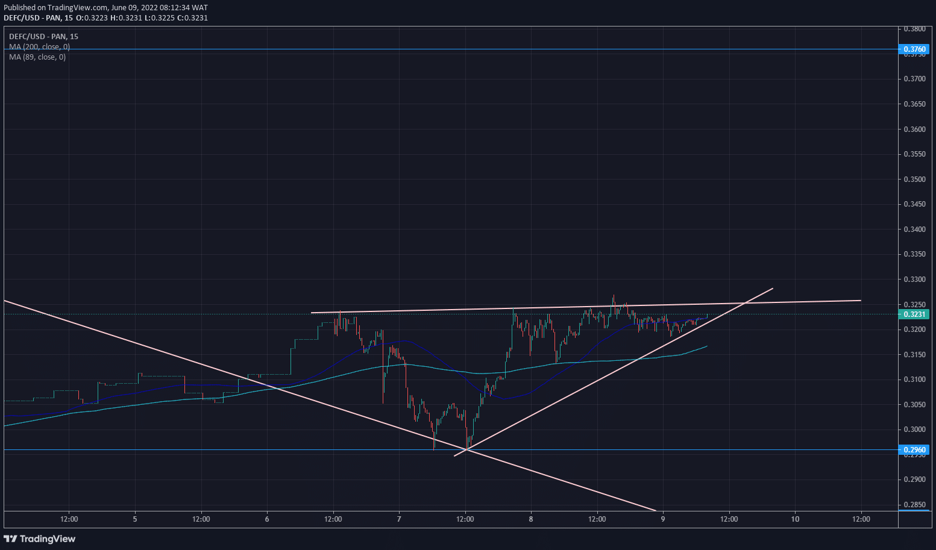Click the 0.2850 price axis label
936x550 pixels.
tap(914, 505)
